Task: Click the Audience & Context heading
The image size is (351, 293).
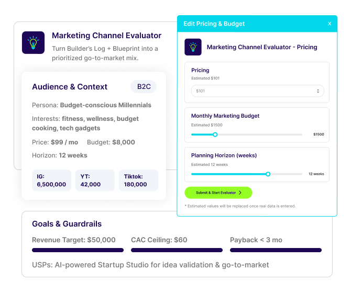Action: [x=70, y=87]
